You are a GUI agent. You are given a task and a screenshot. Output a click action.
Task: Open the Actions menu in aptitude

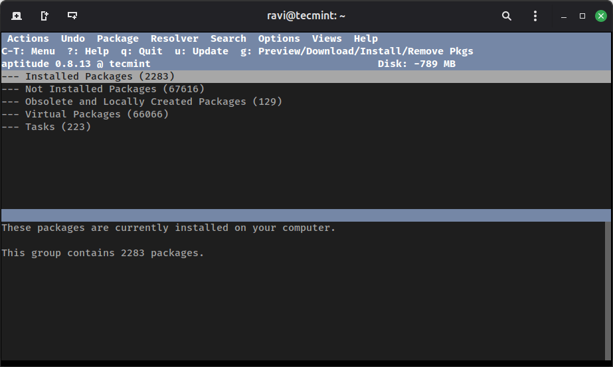28,38
